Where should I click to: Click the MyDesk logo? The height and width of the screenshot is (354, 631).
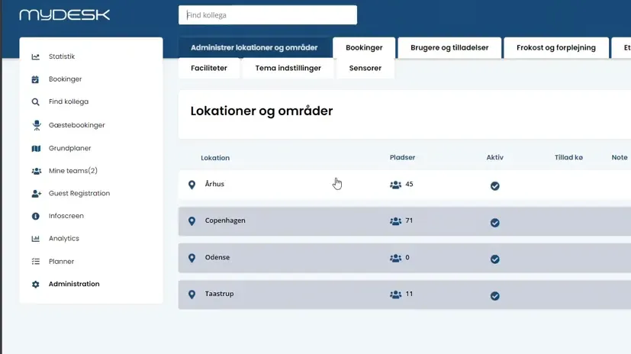click(64, 15)
